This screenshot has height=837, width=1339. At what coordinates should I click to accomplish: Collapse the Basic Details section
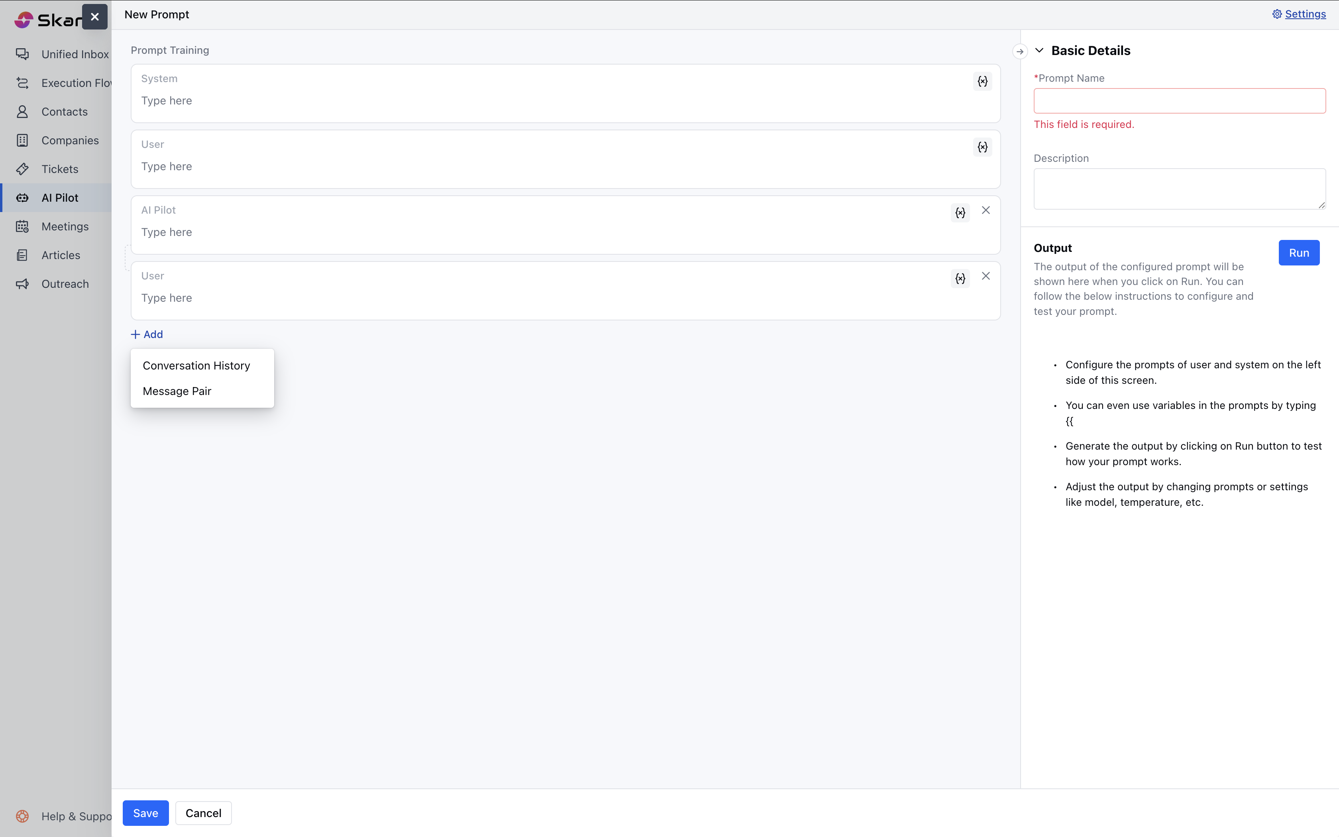pyautogui.click(x=1039, y=50)
